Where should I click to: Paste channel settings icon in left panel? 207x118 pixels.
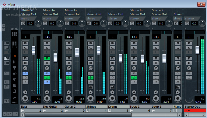coord(7,87)
